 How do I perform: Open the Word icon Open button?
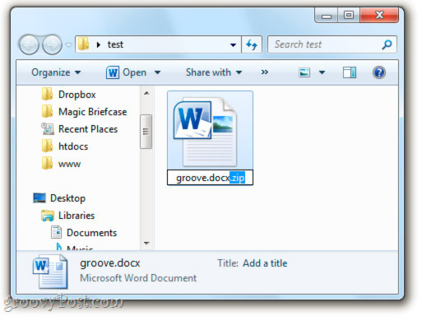pos(127,72)
